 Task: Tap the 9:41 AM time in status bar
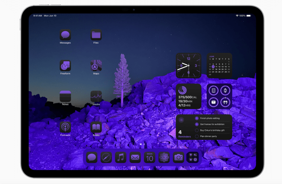(37, 16)
